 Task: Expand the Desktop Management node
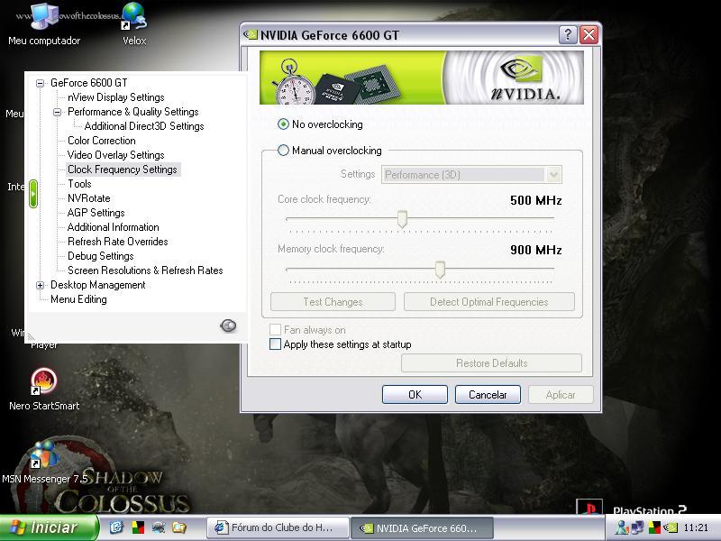tap(40, 285)
